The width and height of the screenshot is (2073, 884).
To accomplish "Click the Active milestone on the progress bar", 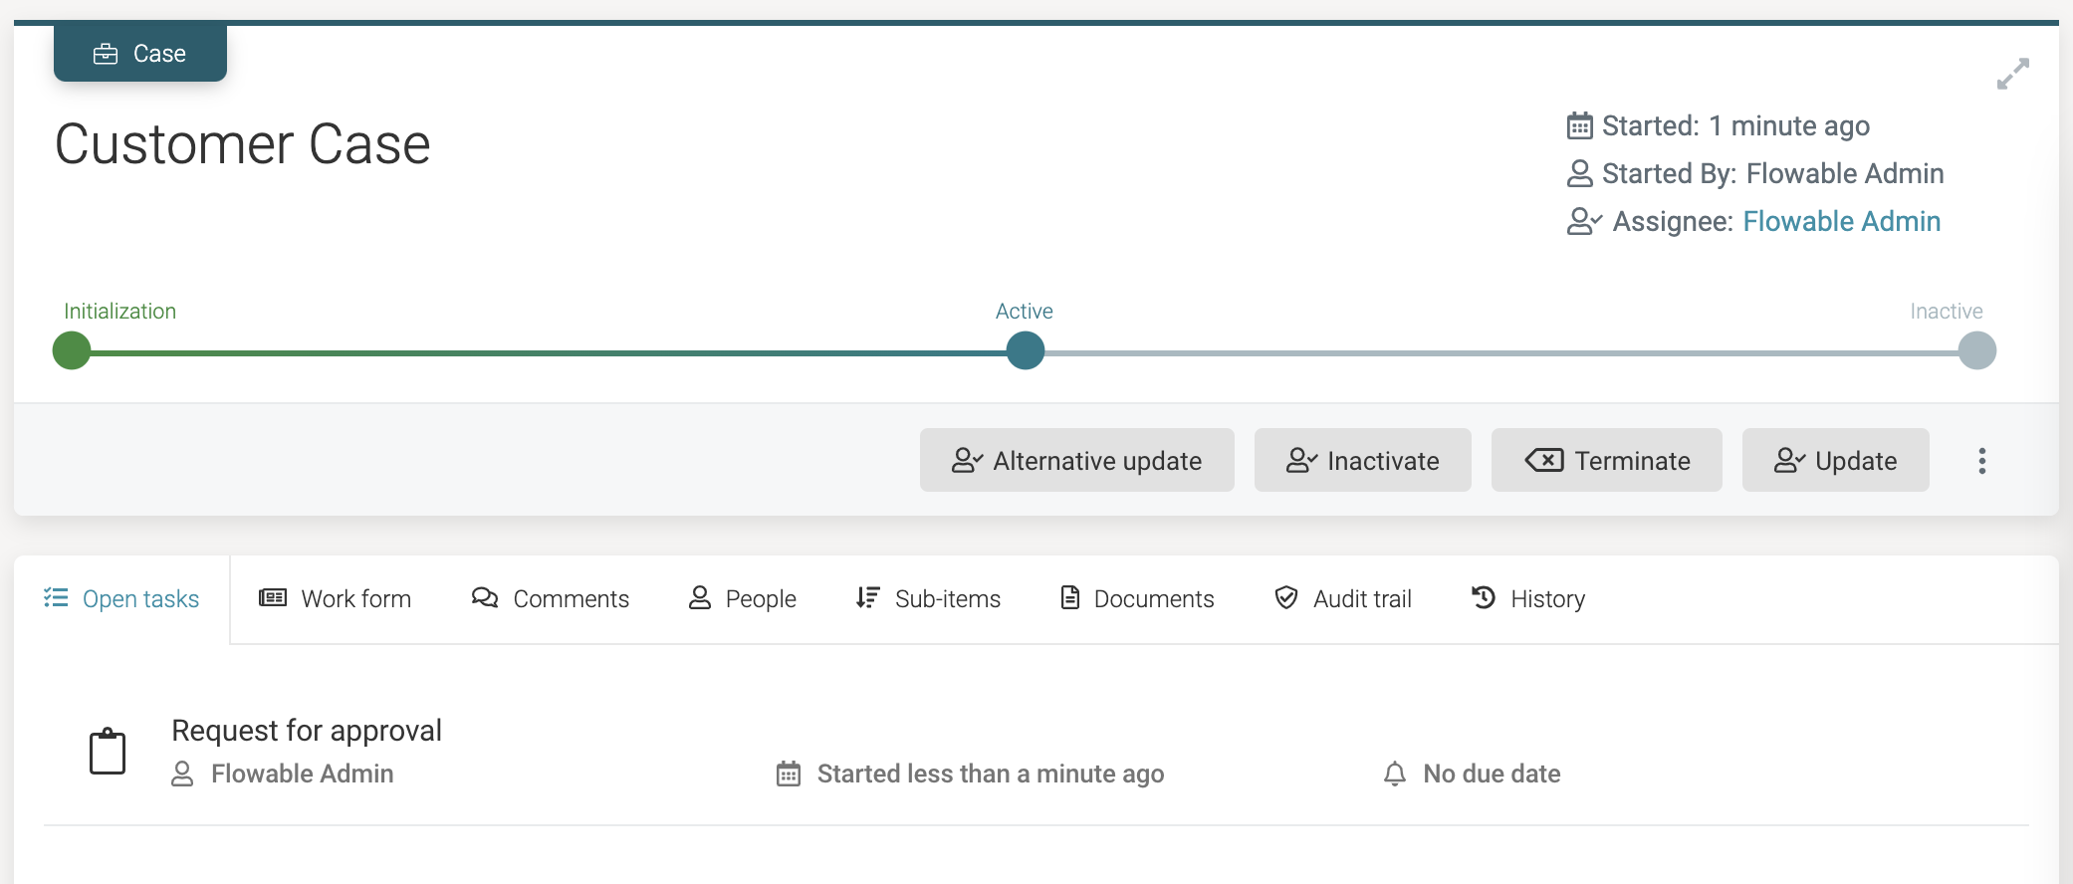I will click(x=1025, y=350).
